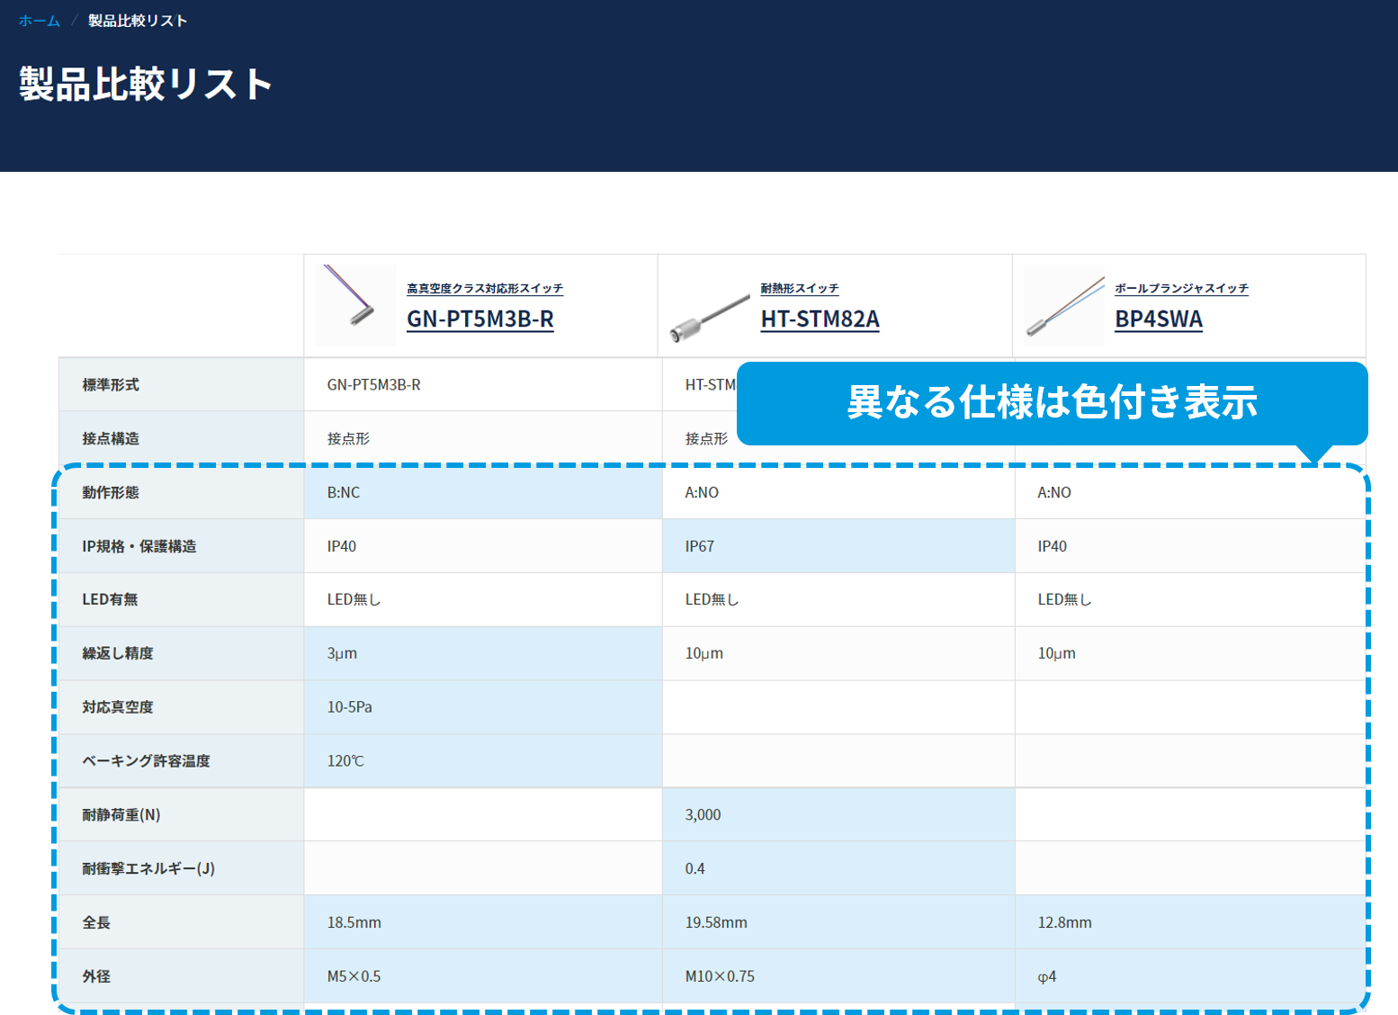Viewport: 1398px width, 1015px height.
Task: Click the 製品比較リスト breadcrumb text
Action: 138,21
